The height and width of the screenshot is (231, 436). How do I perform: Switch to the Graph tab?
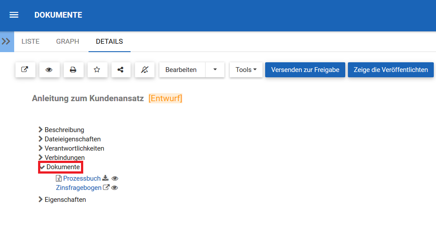(x=68, y=42)
